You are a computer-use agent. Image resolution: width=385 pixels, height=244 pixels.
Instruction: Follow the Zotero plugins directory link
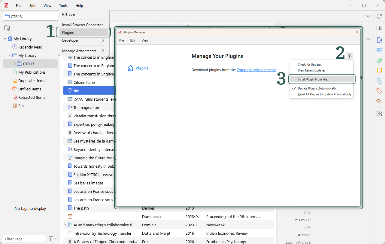point(256,70)
